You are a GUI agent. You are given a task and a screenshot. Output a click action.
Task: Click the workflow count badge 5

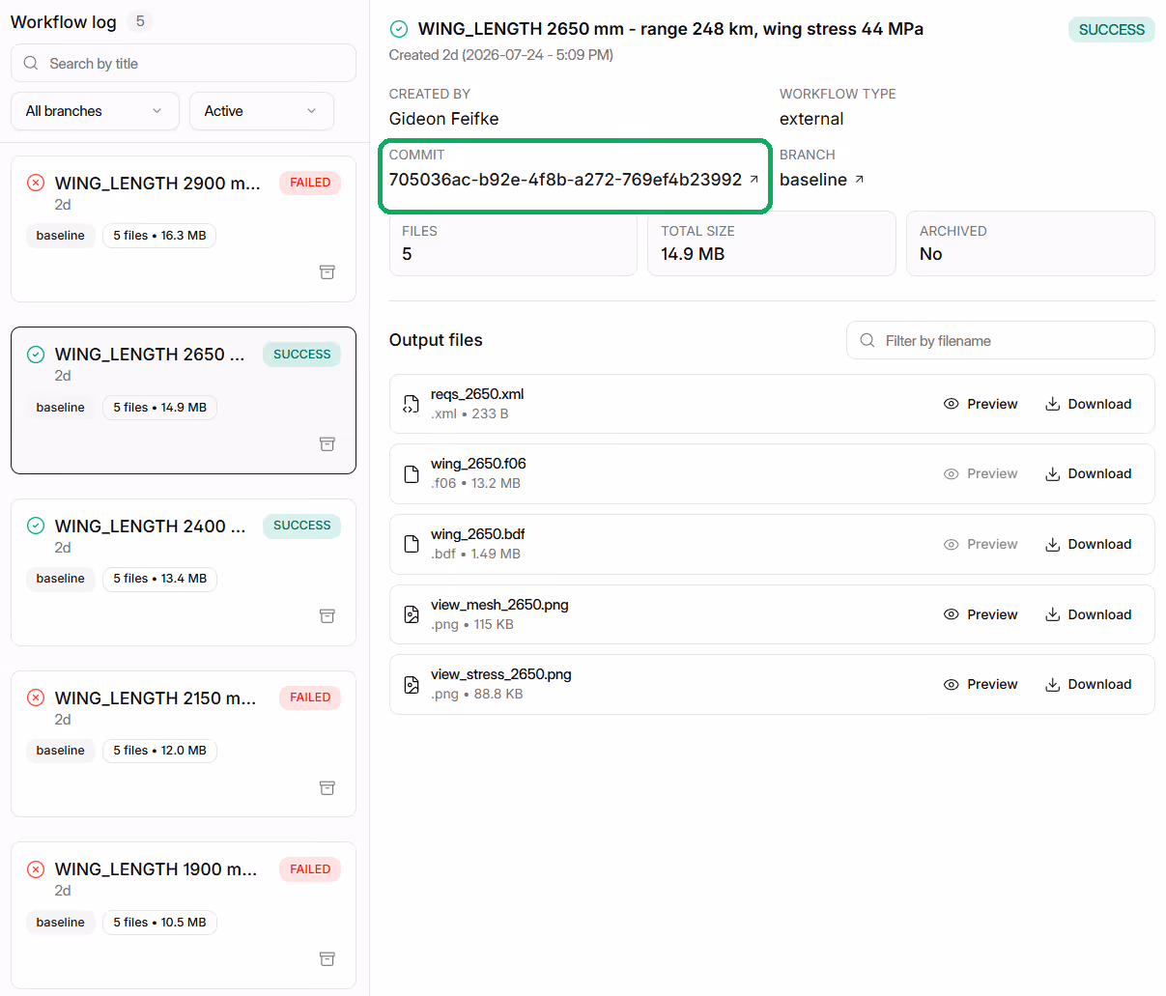140,21
